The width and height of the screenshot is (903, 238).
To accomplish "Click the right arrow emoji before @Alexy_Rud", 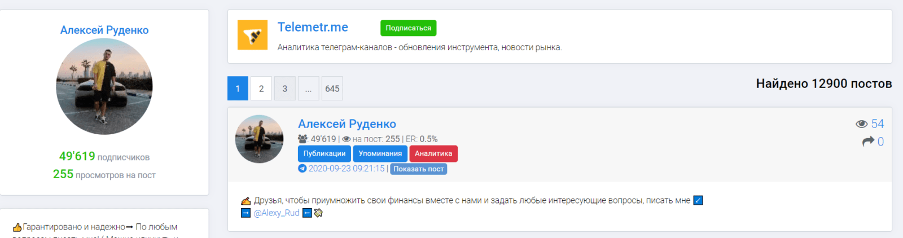I will tap(246, 213).
